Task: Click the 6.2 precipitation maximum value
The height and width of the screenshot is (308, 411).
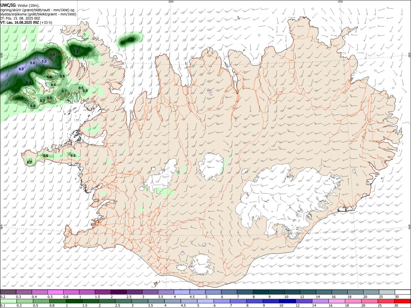Action: [22, 69]
